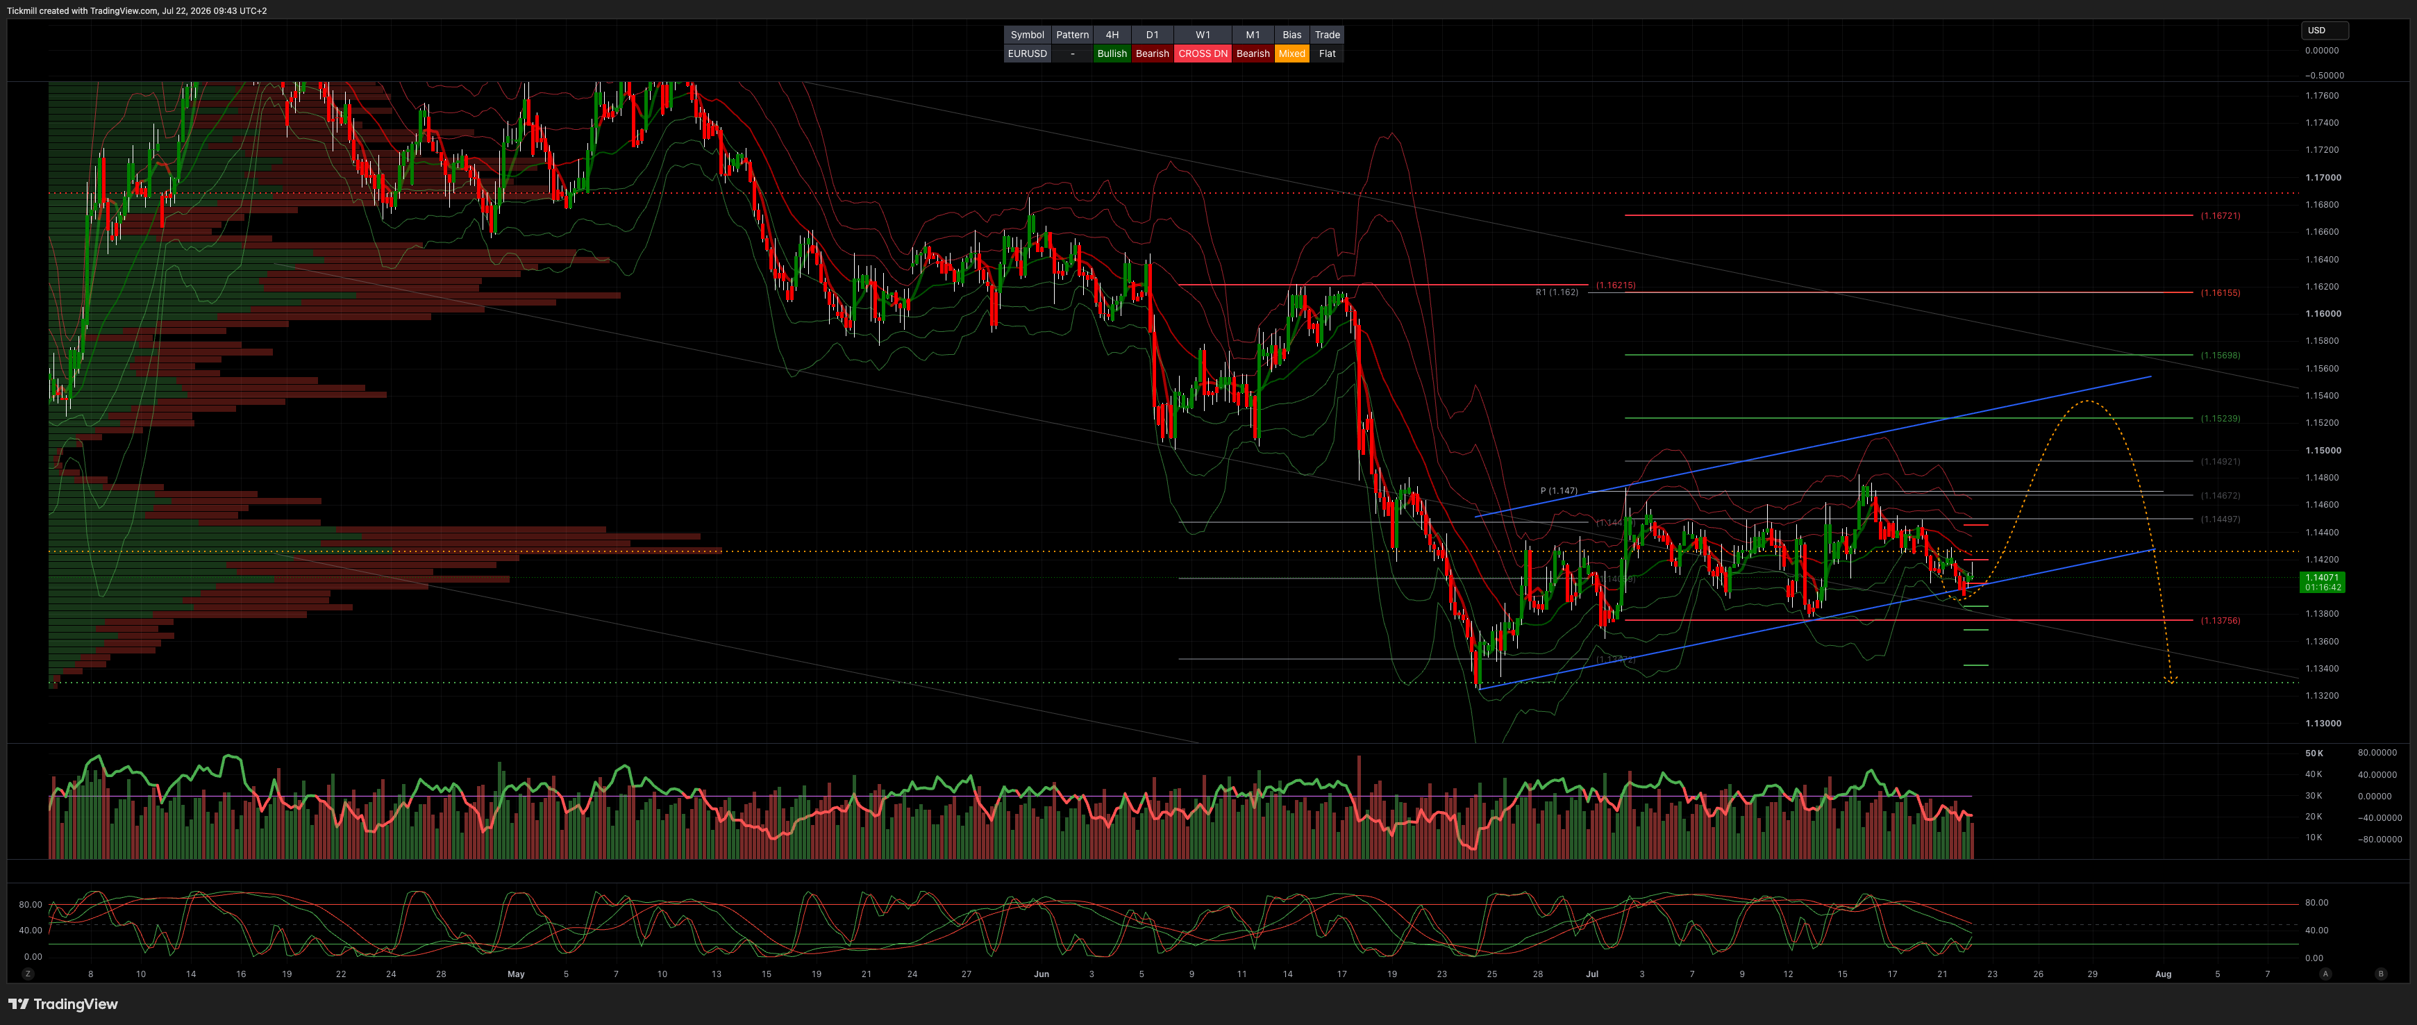
Task: Click the Tickmill created with TradingView.com header text
Action: [x=137, y=10]
